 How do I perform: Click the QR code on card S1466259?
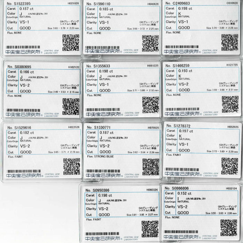[230, 104]
